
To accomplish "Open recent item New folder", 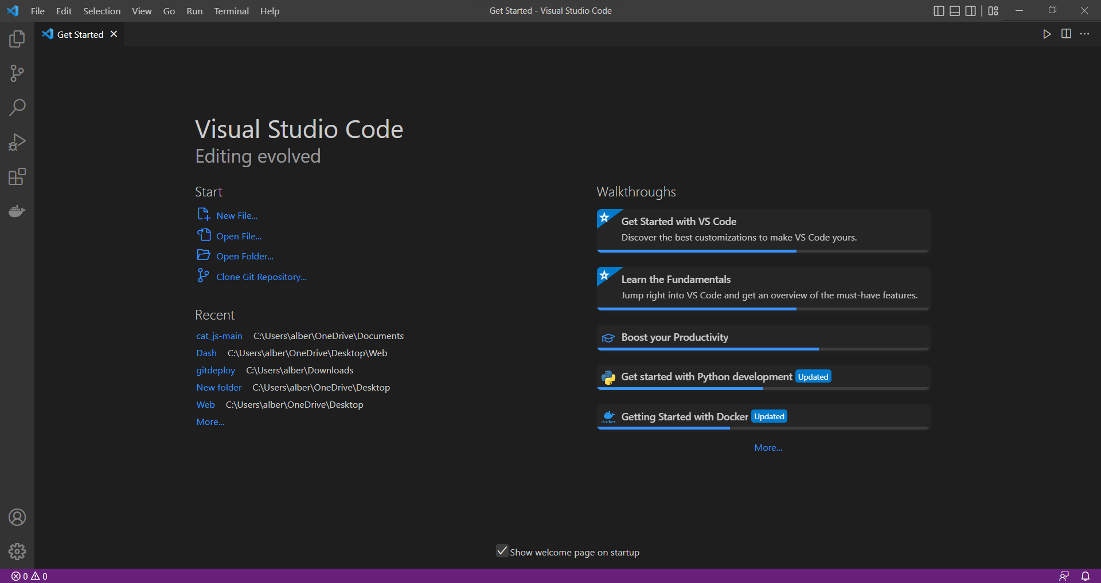I will click(219, 387).
